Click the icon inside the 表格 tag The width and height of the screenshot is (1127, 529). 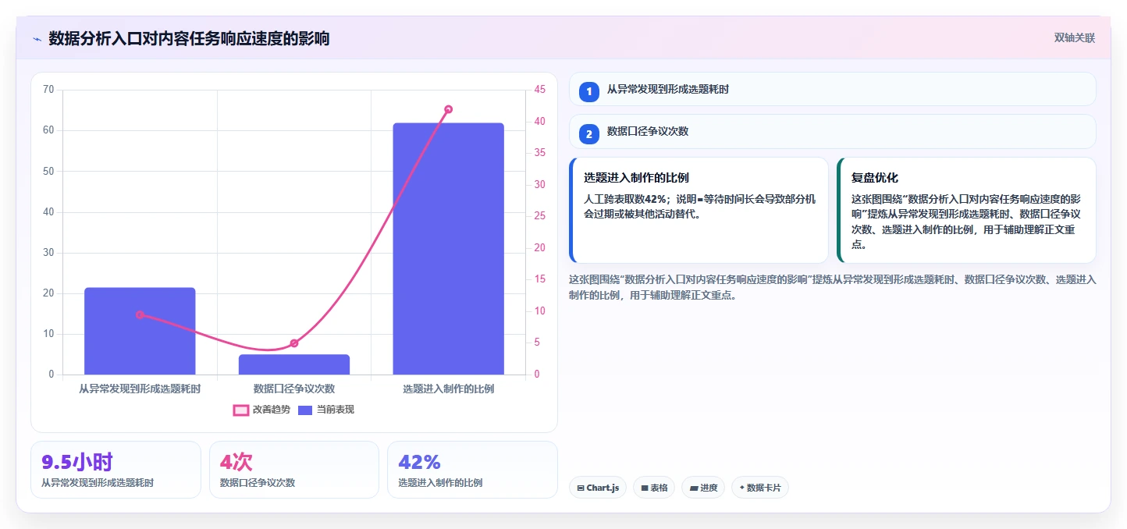(645, 488)
